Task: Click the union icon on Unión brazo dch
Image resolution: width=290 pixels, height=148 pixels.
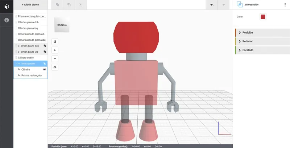Action: [x=45, y=46]
